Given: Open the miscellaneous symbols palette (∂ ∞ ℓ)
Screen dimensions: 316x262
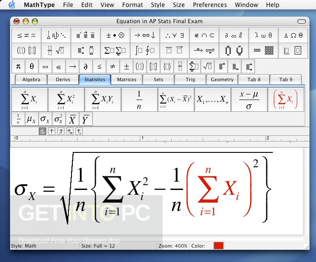Looking at the screenshot, I should [x=234, y=35].
